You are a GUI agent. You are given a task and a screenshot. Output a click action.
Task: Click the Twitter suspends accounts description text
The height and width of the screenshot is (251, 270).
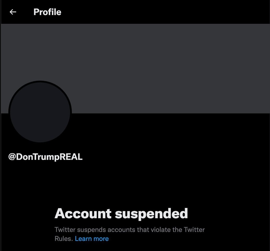coord(129,234)
